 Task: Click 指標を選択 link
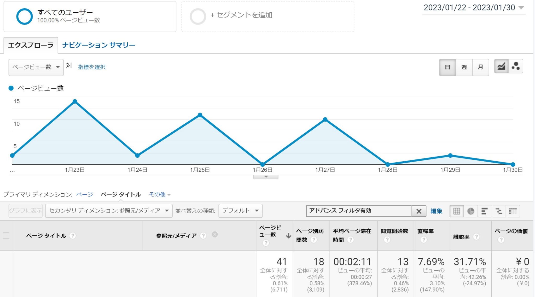point(92,67)
